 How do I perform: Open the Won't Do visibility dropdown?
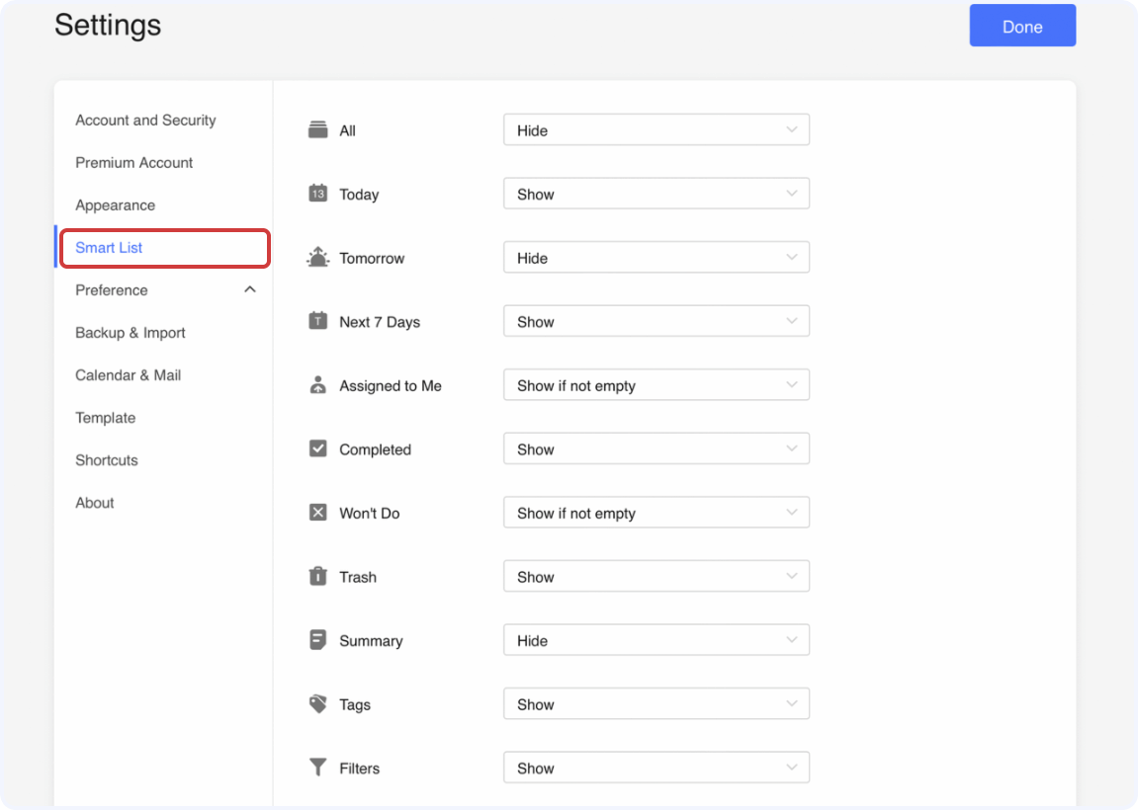656,512
